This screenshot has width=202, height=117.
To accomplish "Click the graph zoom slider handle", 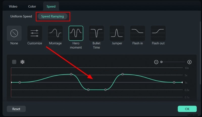I will pyautogui.click(x=161, y=62).
